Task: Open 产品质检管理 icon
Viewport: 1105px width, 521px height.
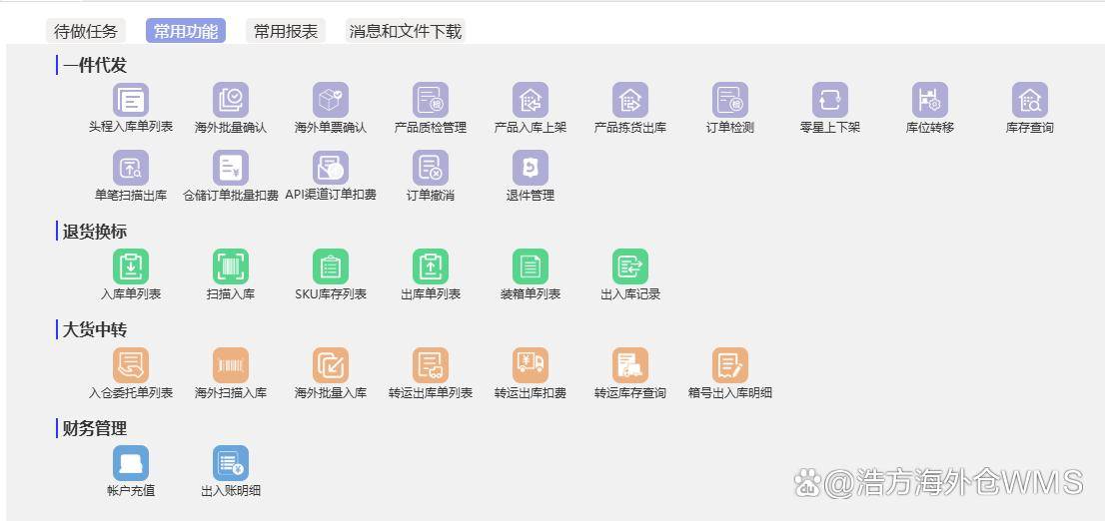Action: click(431, 100)
